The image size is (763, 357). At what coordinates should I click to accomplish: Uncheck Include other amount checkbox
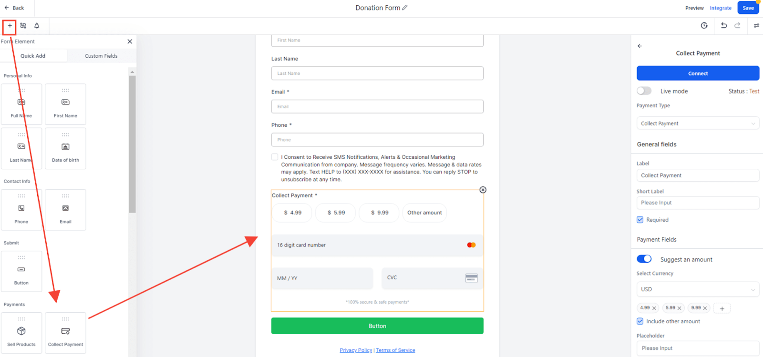point(640,321)
